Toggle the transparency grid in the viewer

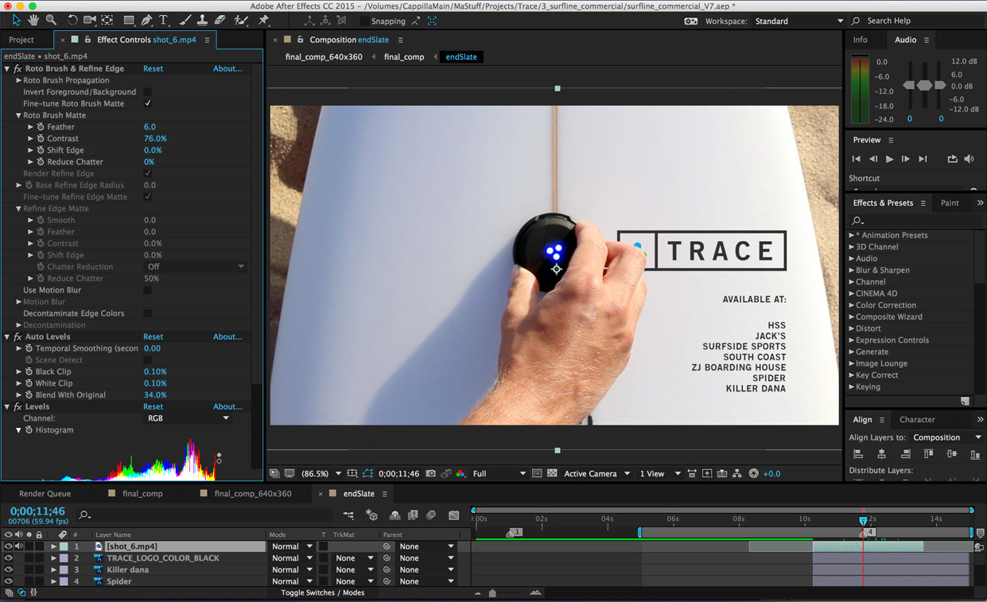click(552, 474)
